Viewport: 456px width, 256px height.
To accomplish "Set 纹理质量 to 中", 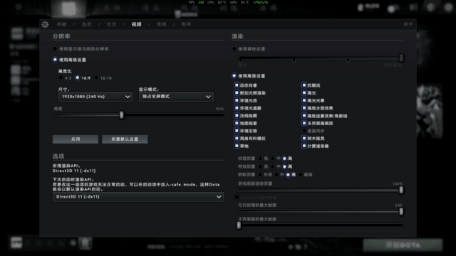I will pos(272,159).
